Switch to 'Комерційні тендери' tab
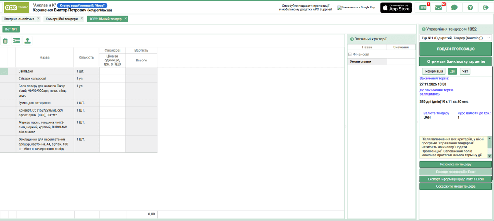 (x=61, y=19)
